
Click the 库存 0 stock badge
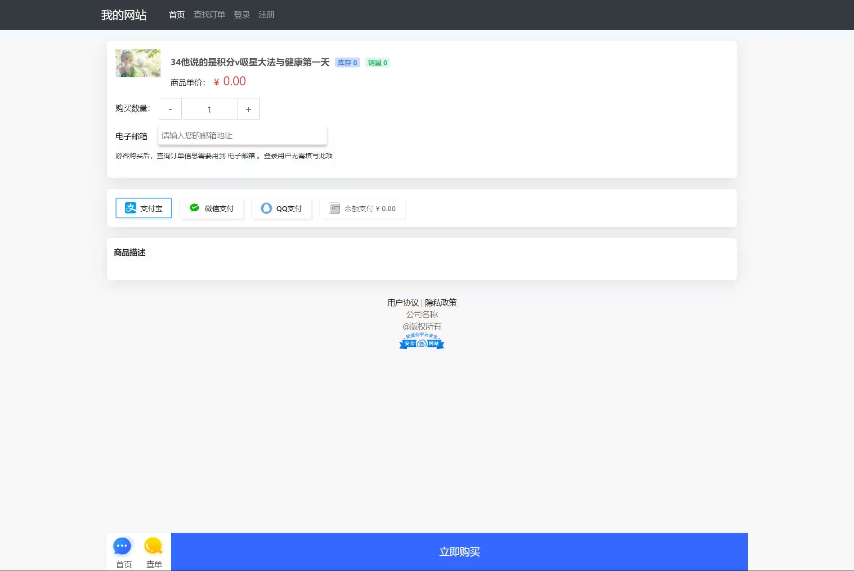tap(347, 62)
